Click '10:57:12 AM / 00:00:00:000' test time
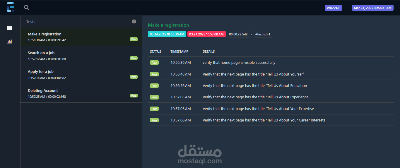Screen dimensions: 400x168 (47, 59)
